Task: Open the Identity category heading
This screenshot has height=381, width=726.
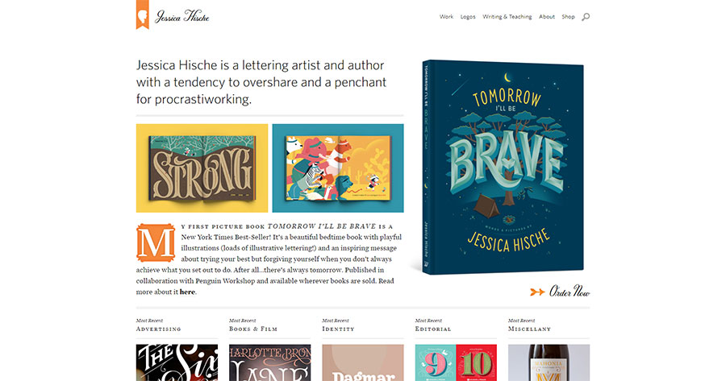Action: (339, 329)
